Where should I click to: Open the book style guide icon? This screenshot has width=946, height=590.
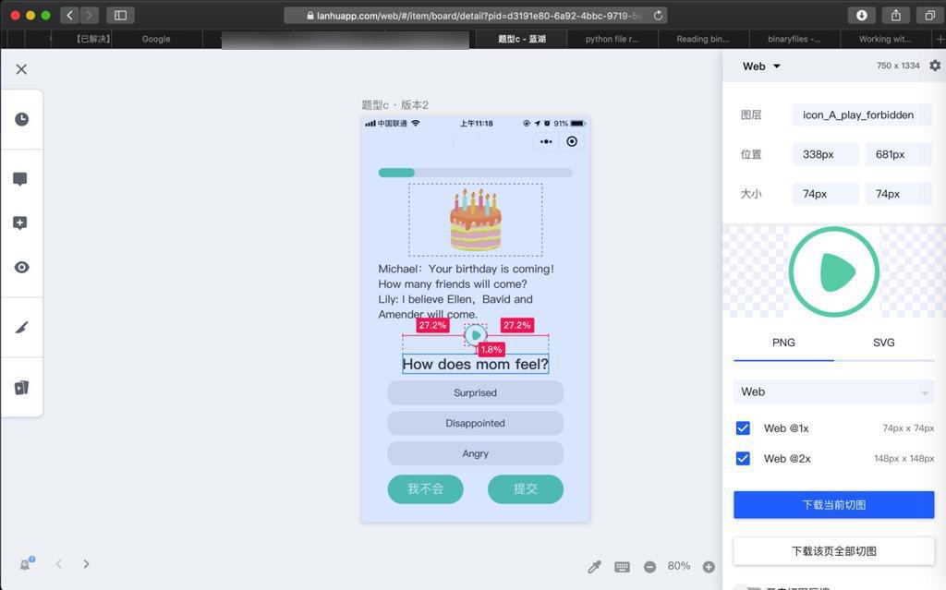22,387
